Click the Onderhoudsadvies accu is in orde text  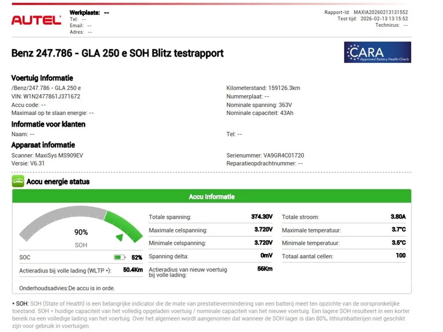67,288
